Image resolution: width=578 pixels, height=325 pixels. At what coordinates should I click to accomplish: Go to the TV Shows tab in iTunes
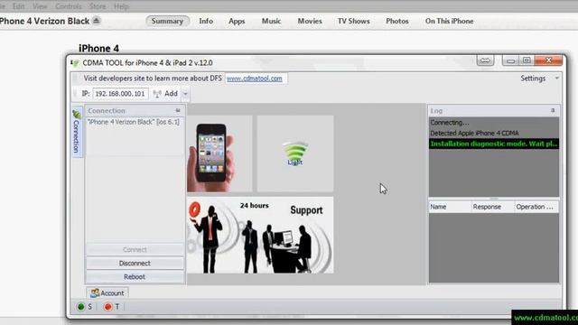point(353,21)
